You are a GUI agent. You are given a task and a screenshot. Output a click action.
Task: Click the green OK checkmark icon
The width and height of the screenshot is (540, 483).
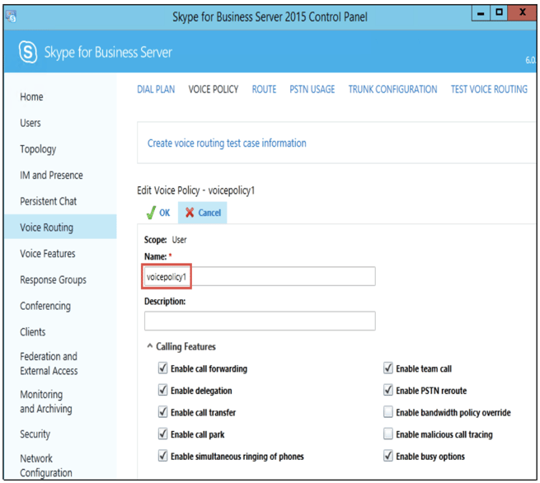[x=151, y=213]
